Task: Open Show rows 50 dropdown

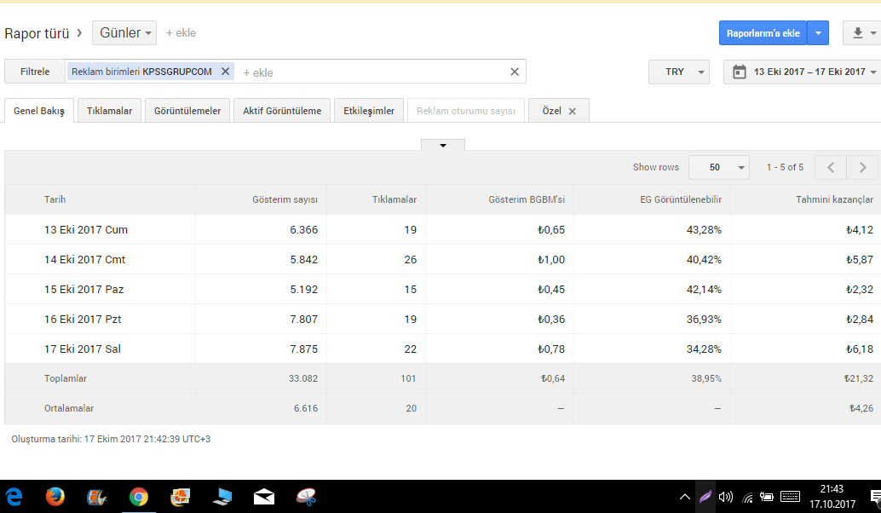Action: (718, 167)
